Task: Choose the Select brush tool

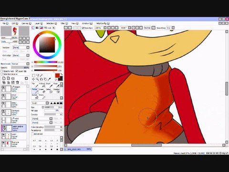Action: click(x=49, y=91)
